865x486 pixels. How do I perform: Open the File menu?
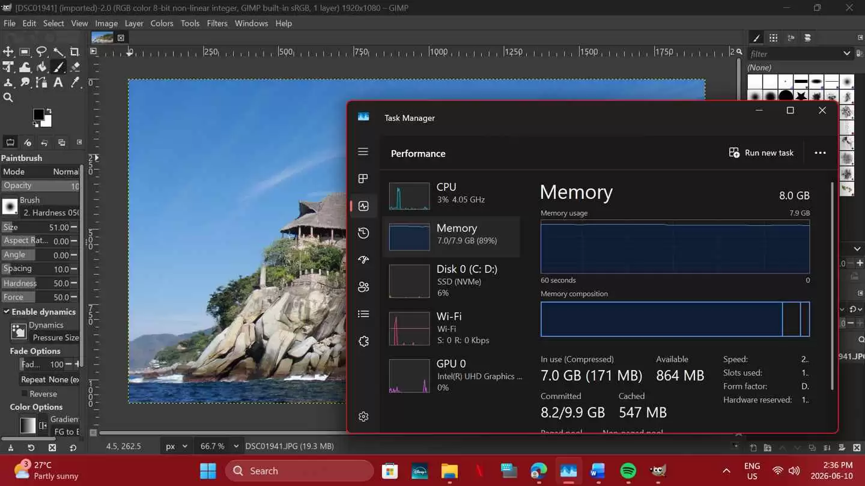(x=10, y=23)
